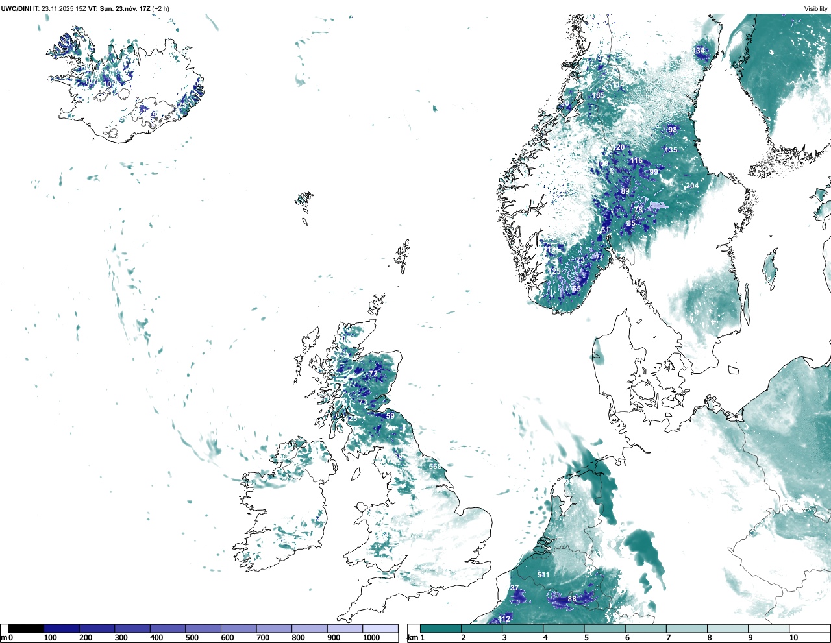Click the '2' tick label on the km scale
Image resolution: width=831 pixels, height=643 pixels.
click(464, 638)
